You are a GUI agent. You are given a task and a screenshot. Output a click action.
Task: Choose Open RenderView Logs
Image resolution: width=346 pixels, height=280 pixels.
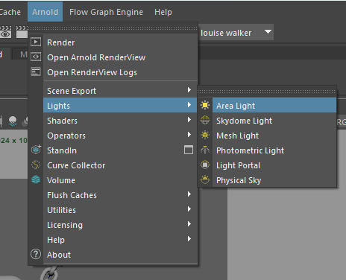[x=120, y=72]
